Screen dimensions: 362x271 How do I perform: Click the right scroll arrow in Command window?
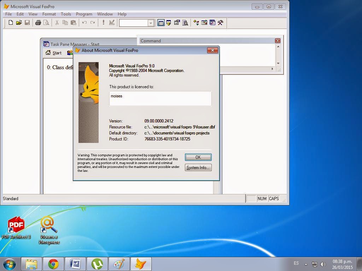tap(271, 69)
